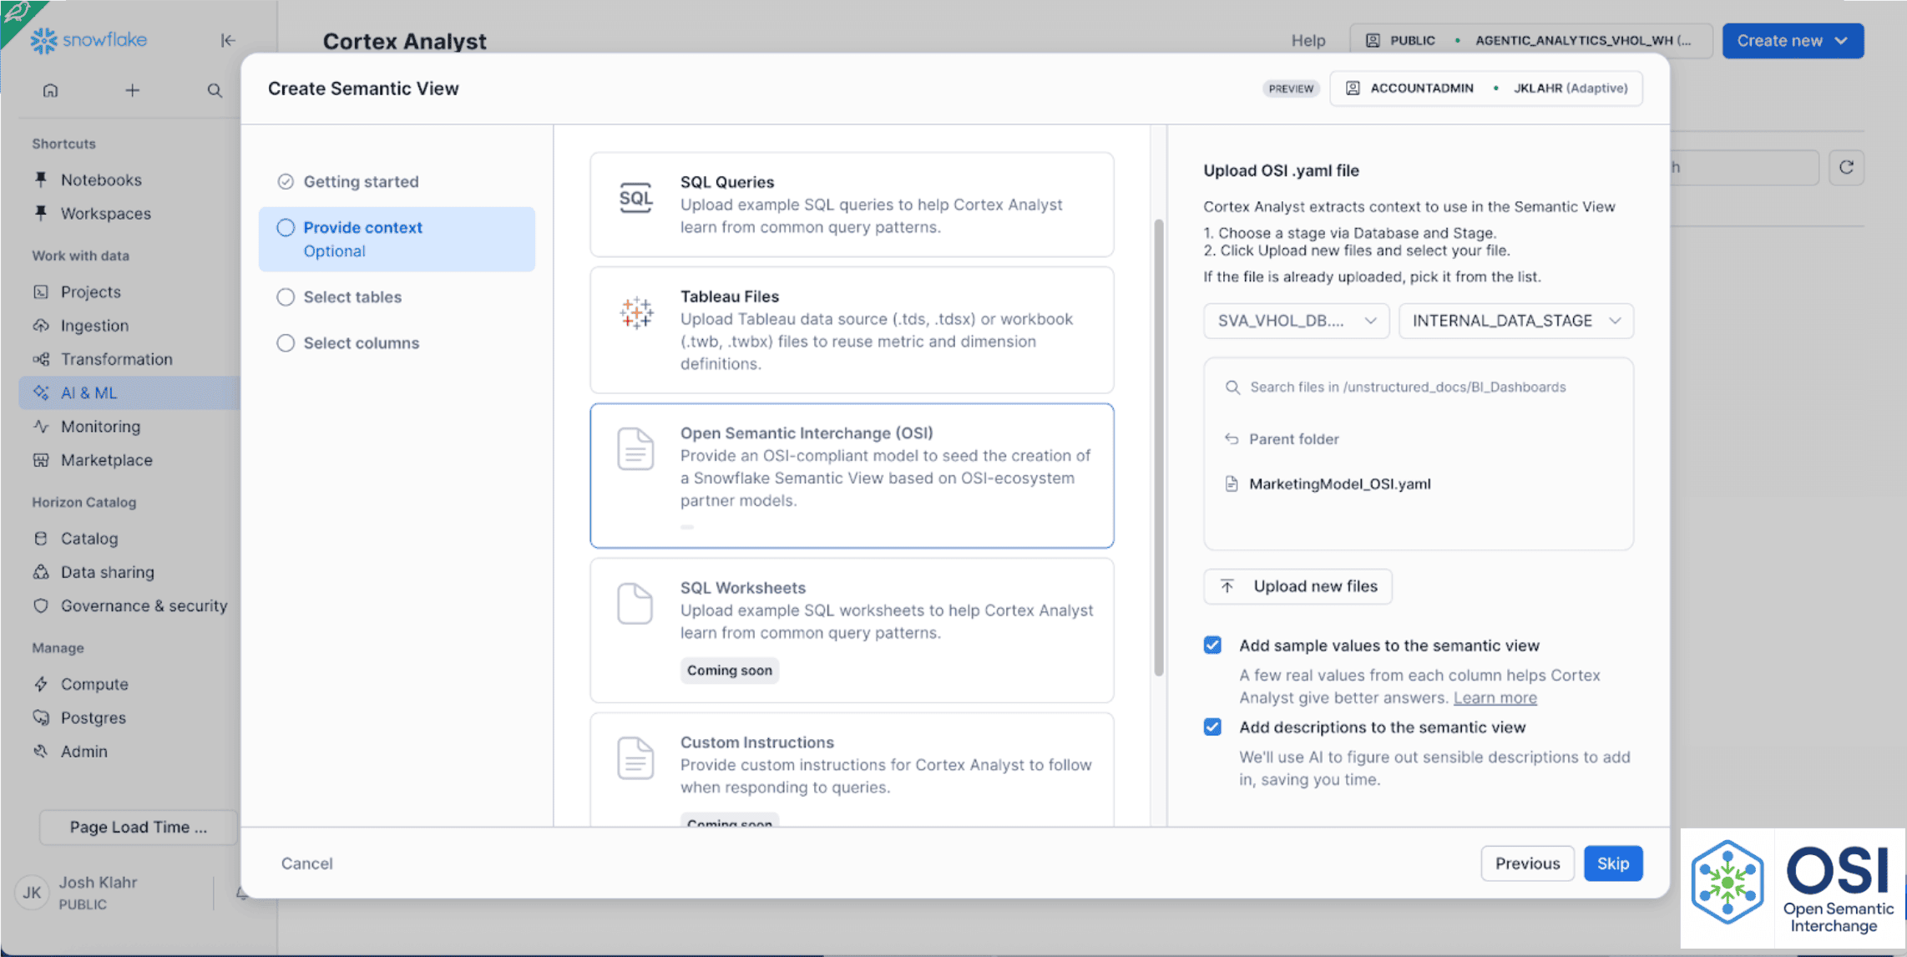Screen dimensions: 1907x957
Task: Expand the Create new menu
Action: (x=1792, y=40)
